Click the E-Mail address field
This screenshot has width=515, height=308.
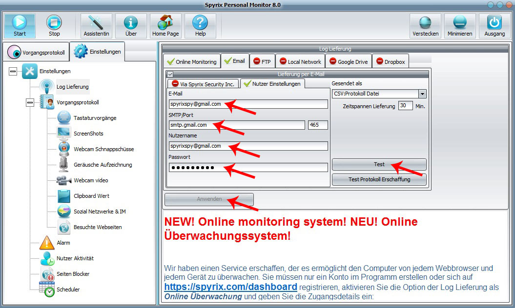click(x=248, y=104)
